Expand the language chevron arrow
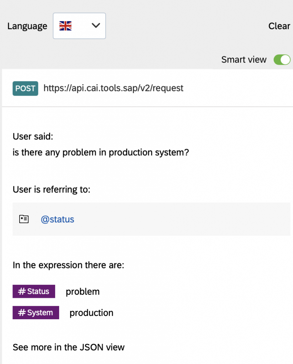Image resolution: width=293 pixels, height=364 pixels. click(96, 25)
